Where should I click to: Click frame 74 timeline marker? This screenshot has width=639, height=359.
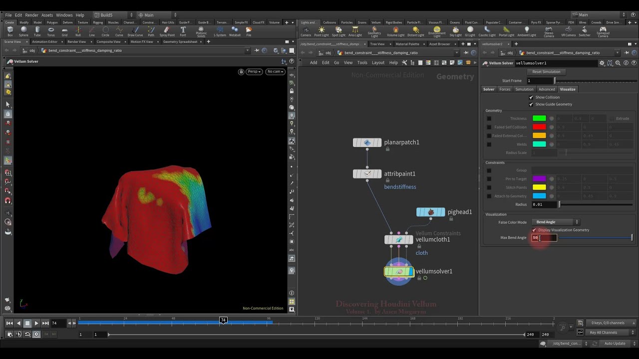pos(223,320)
